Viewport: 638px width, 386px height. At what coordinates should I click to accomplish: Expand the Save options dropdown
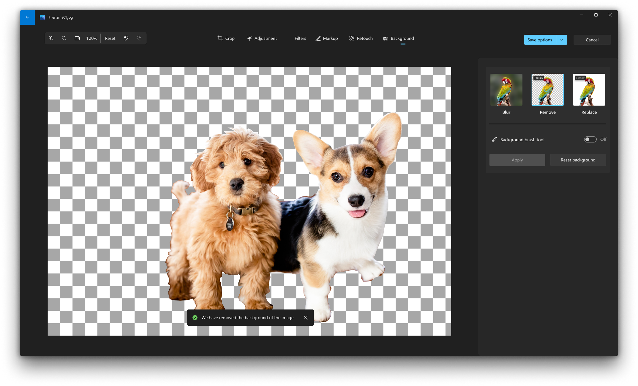561,40
